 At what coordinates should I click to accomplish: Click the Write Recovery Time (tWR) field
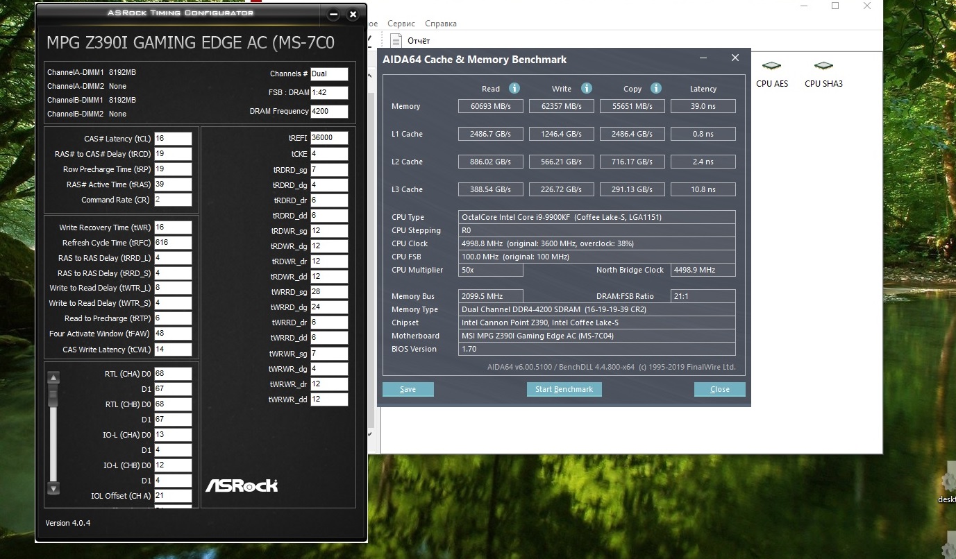pos(173,227)
